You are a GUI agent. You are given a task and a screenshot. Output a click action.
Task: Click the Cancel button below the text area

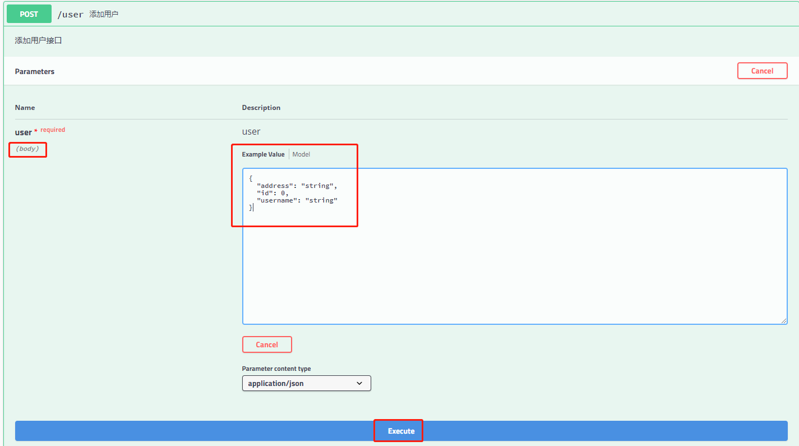pyautogui.click(x=267, y=344)
